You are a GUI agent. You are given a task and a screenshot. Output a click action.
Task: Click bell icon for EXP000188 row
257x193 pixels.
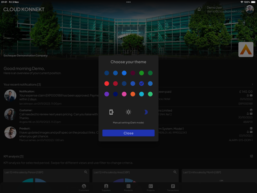click(248, 96)
